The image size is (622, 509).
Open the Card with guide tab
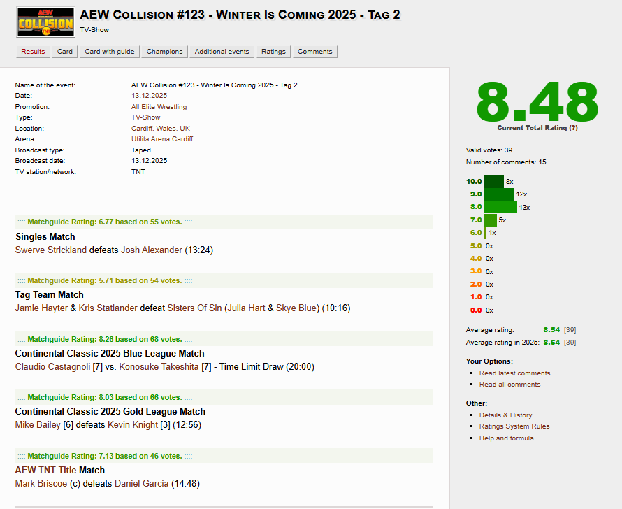tap(110, 52)
